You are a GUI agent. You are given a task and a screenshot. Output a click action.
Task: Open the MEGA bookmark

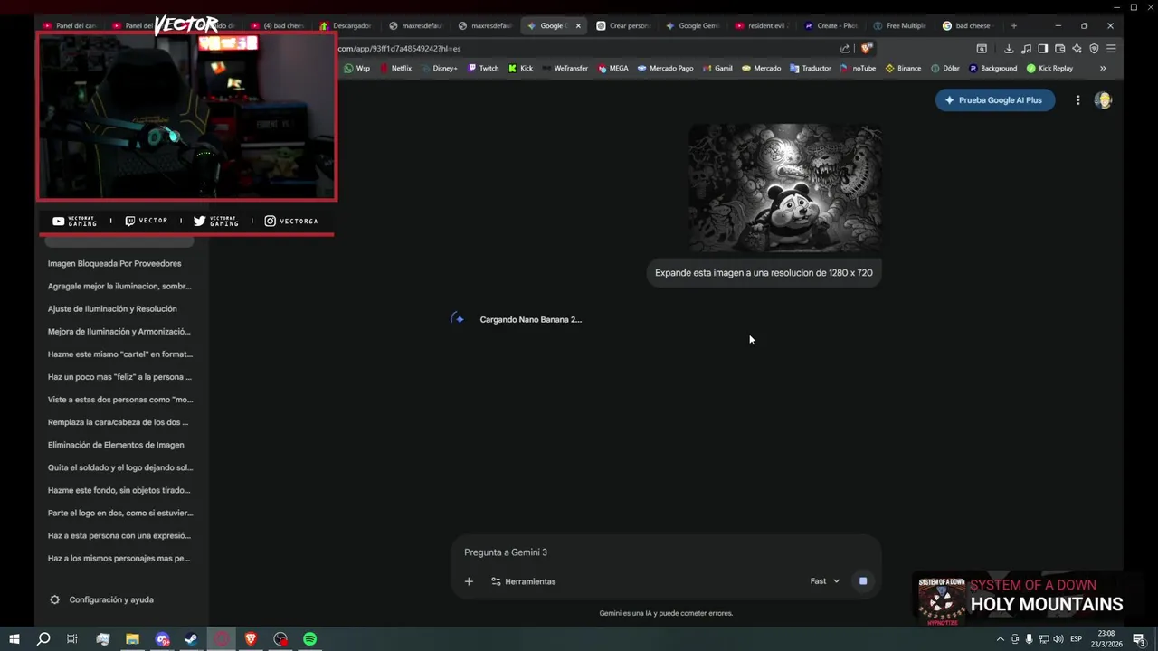tap(612, 68)
